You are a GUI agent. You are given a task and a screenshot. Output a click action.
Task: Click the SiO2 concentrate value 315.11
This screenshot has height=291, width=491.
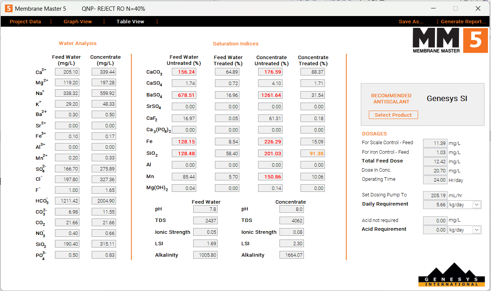(104, 244)
